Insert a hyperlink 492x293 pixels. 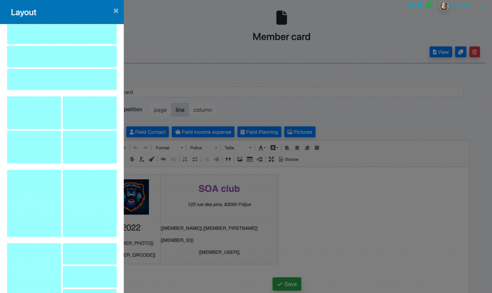point(163,159)
